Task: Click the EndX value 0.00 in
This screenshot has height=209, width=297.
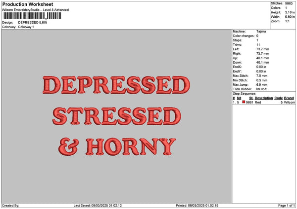Action: 261,67
